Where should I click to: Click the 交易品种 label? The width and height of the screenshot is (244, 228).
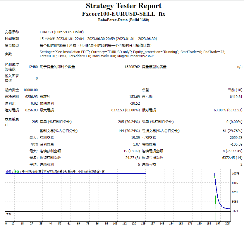tap(12, 32)
